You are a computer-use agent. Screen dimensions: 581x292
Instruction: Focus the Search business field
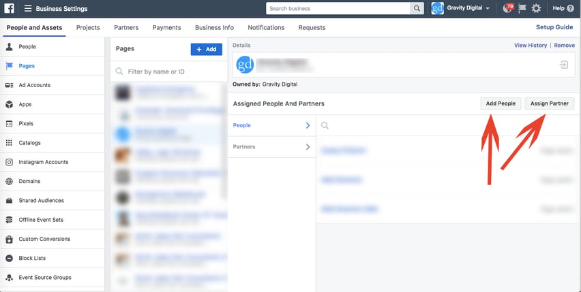tap(338, 8)
